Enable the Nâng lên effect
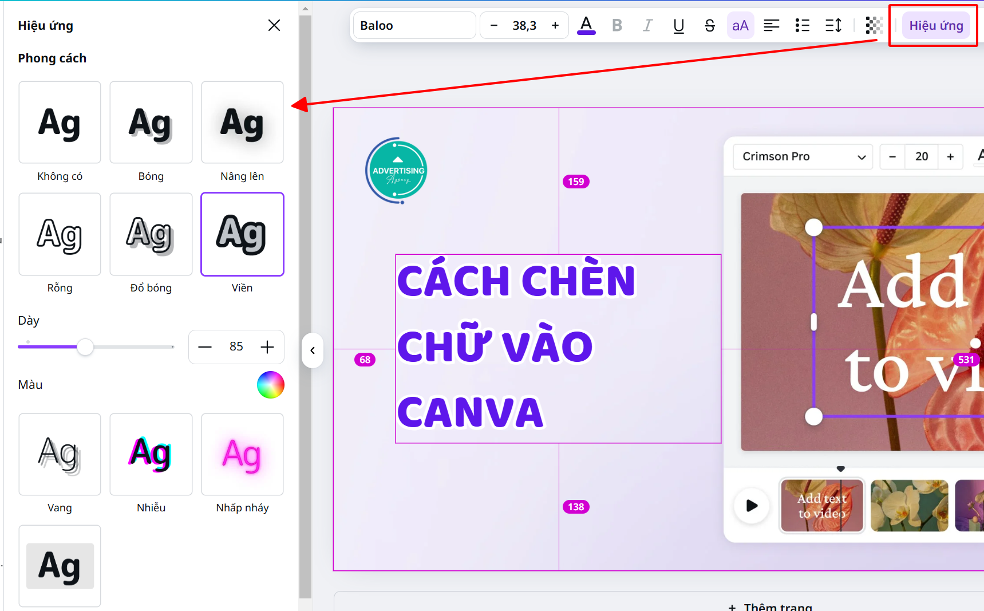The height and width of the screenshot is (611, 984). (242, 122)
